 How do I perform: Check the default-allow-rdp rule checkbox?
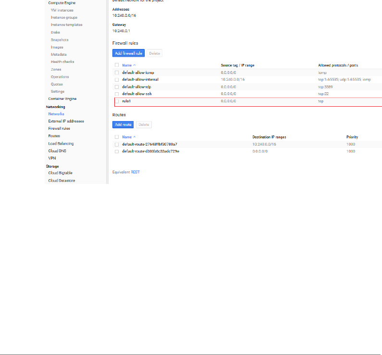(x=117, y=87)
